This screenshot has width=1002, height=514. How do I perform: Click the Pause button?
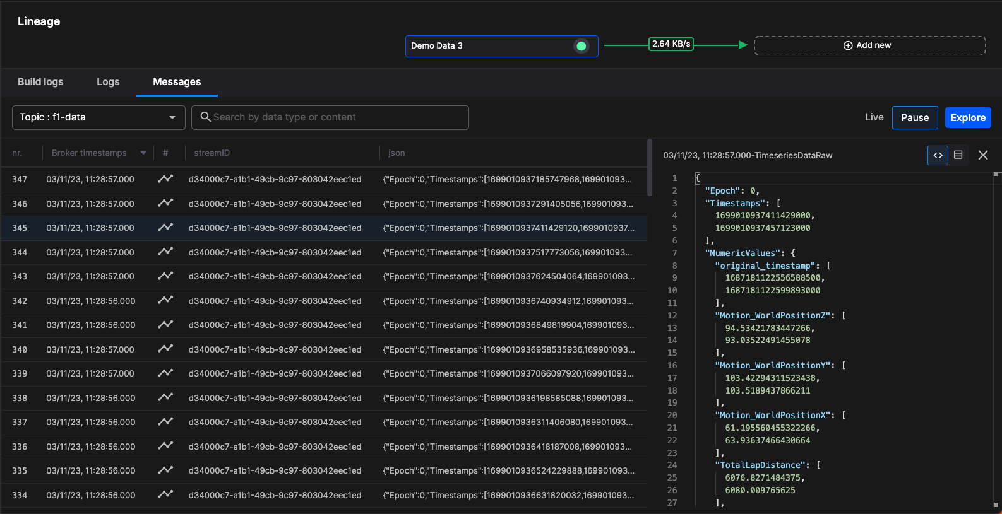915,118
